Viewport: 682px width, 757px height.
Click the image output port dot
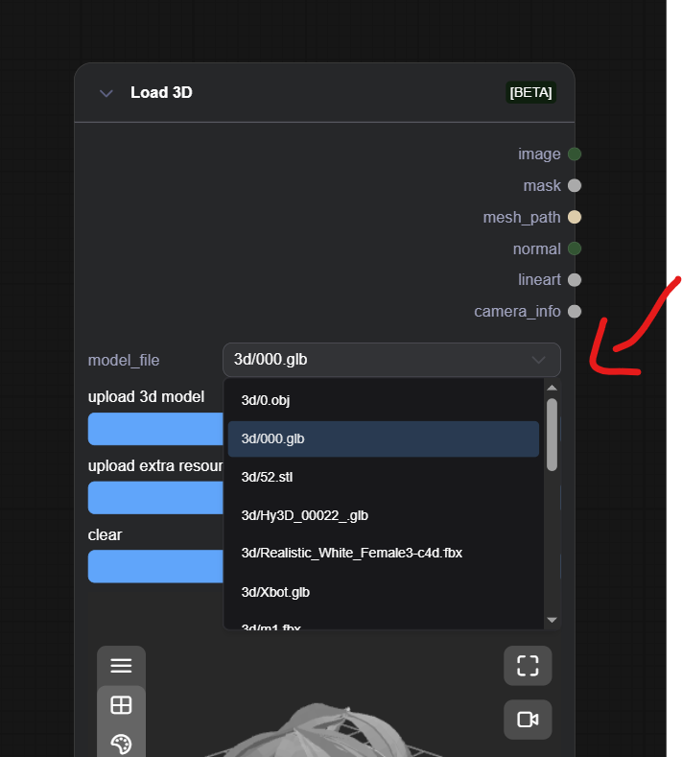574,154
